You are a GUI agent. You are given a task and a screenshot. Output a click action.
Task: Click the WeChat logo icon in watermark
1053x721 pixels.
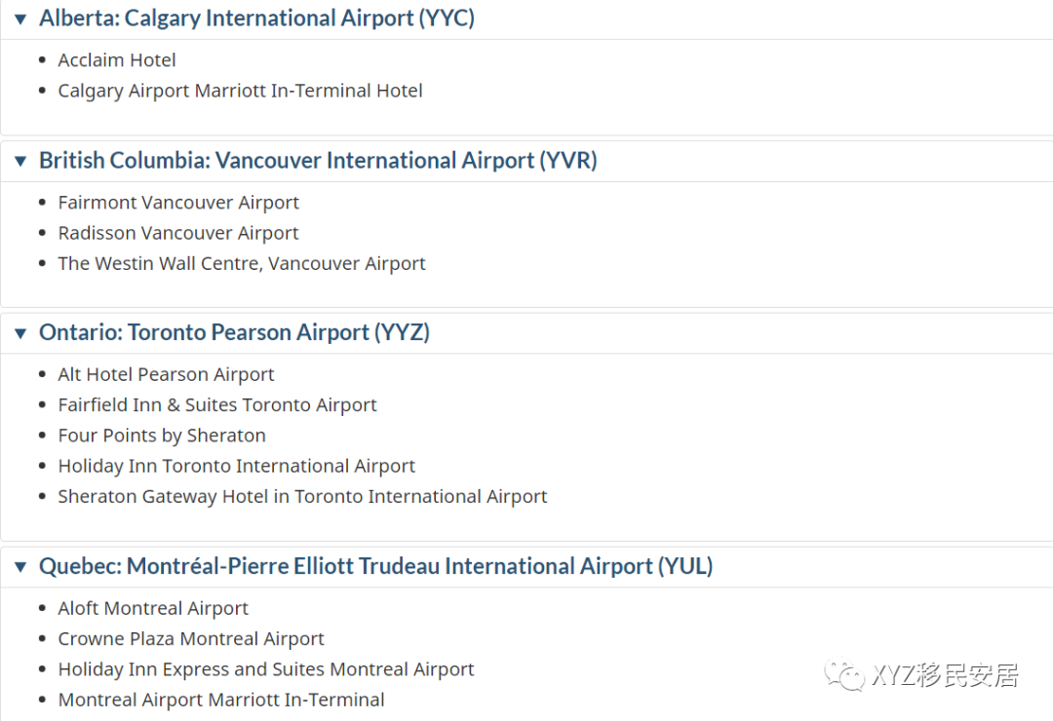click(x=844, y=674)
